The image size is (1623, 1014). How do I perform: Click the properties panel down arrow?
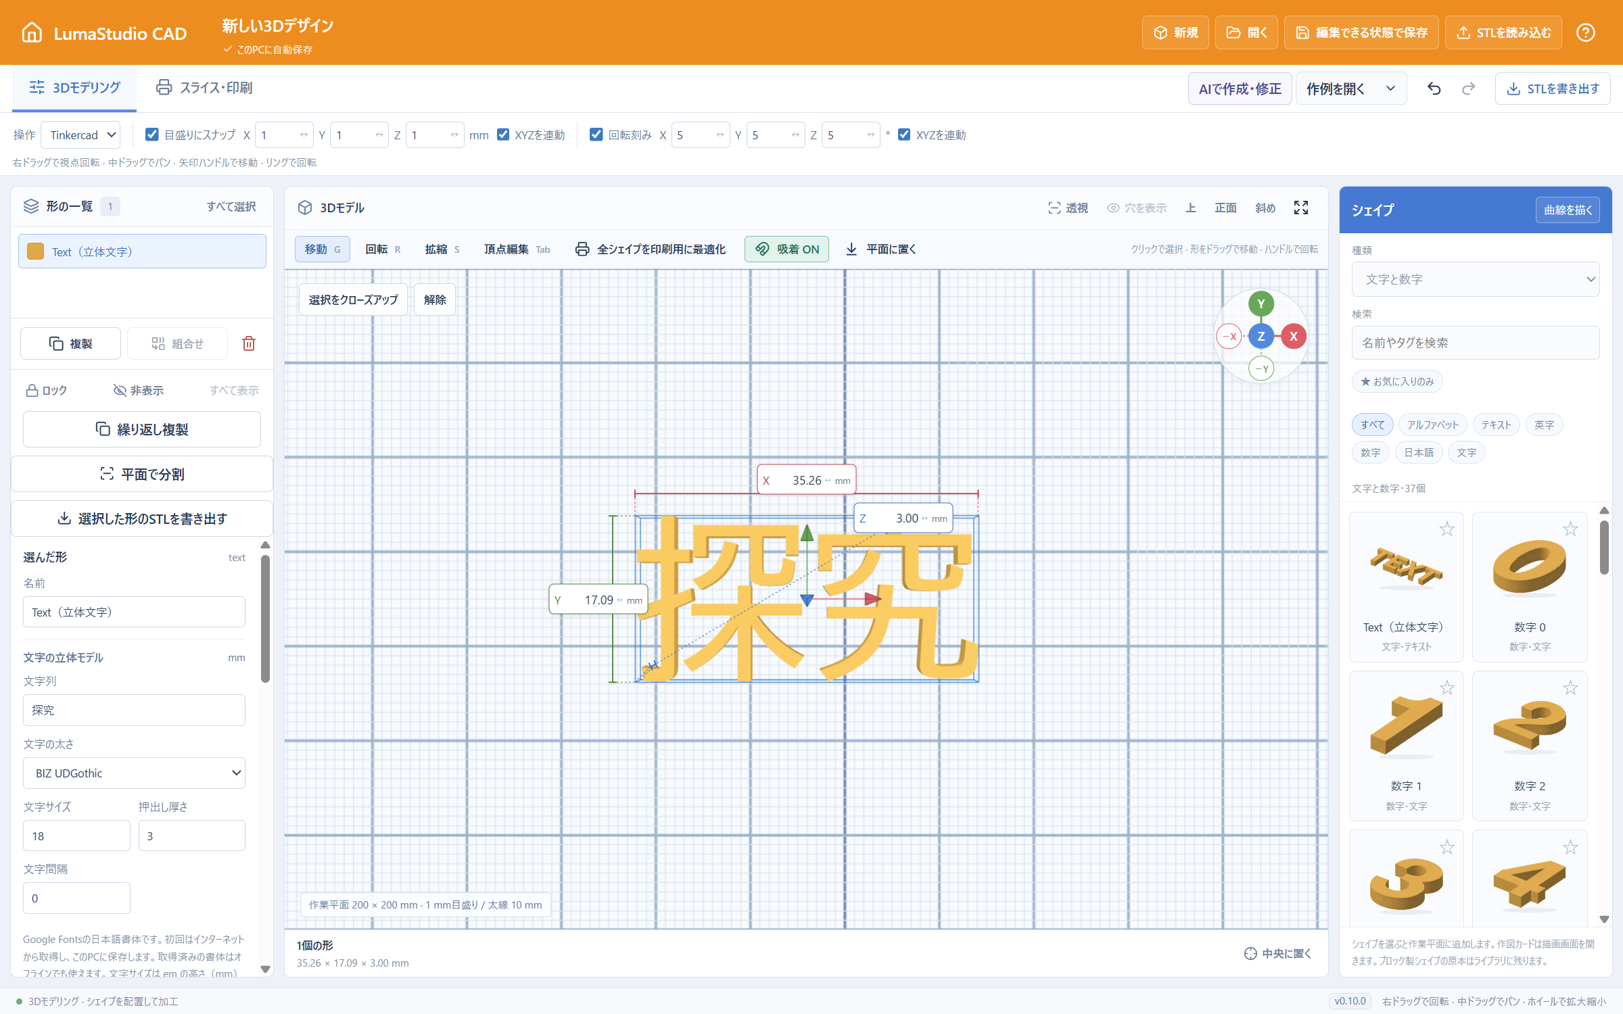(x=265, y=969)
